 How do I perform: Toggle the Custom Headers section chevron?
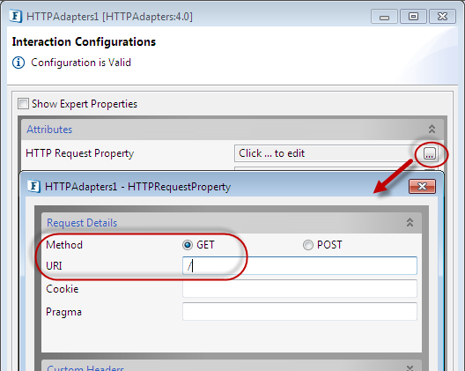[410, 368]
